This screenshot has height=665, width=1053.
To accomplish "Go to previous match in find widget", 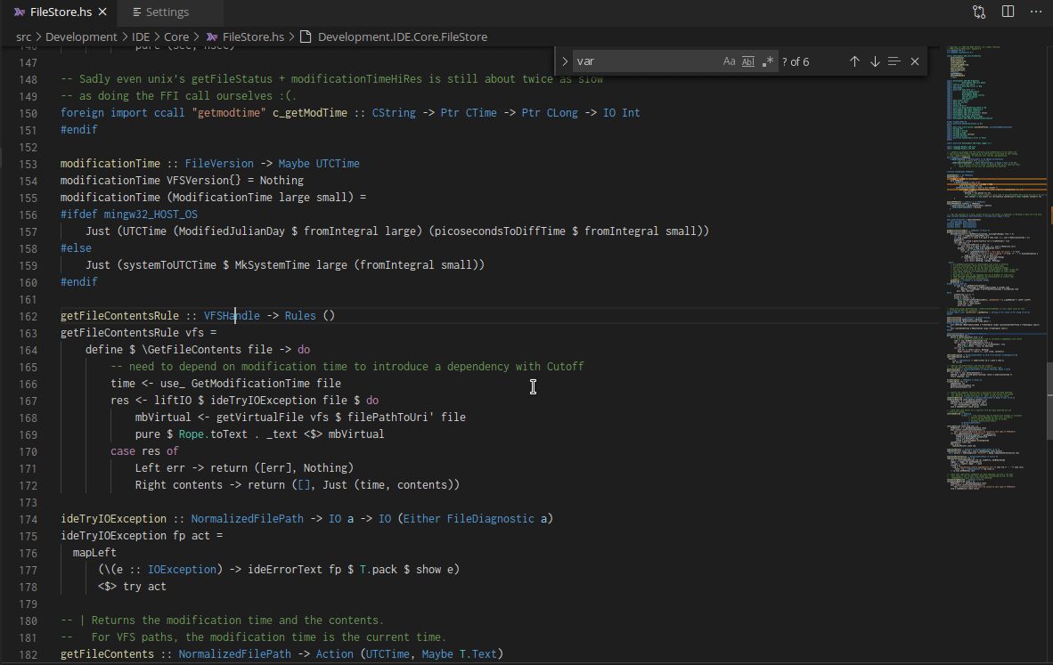I will pyautogui.click(x=854, y=61).
